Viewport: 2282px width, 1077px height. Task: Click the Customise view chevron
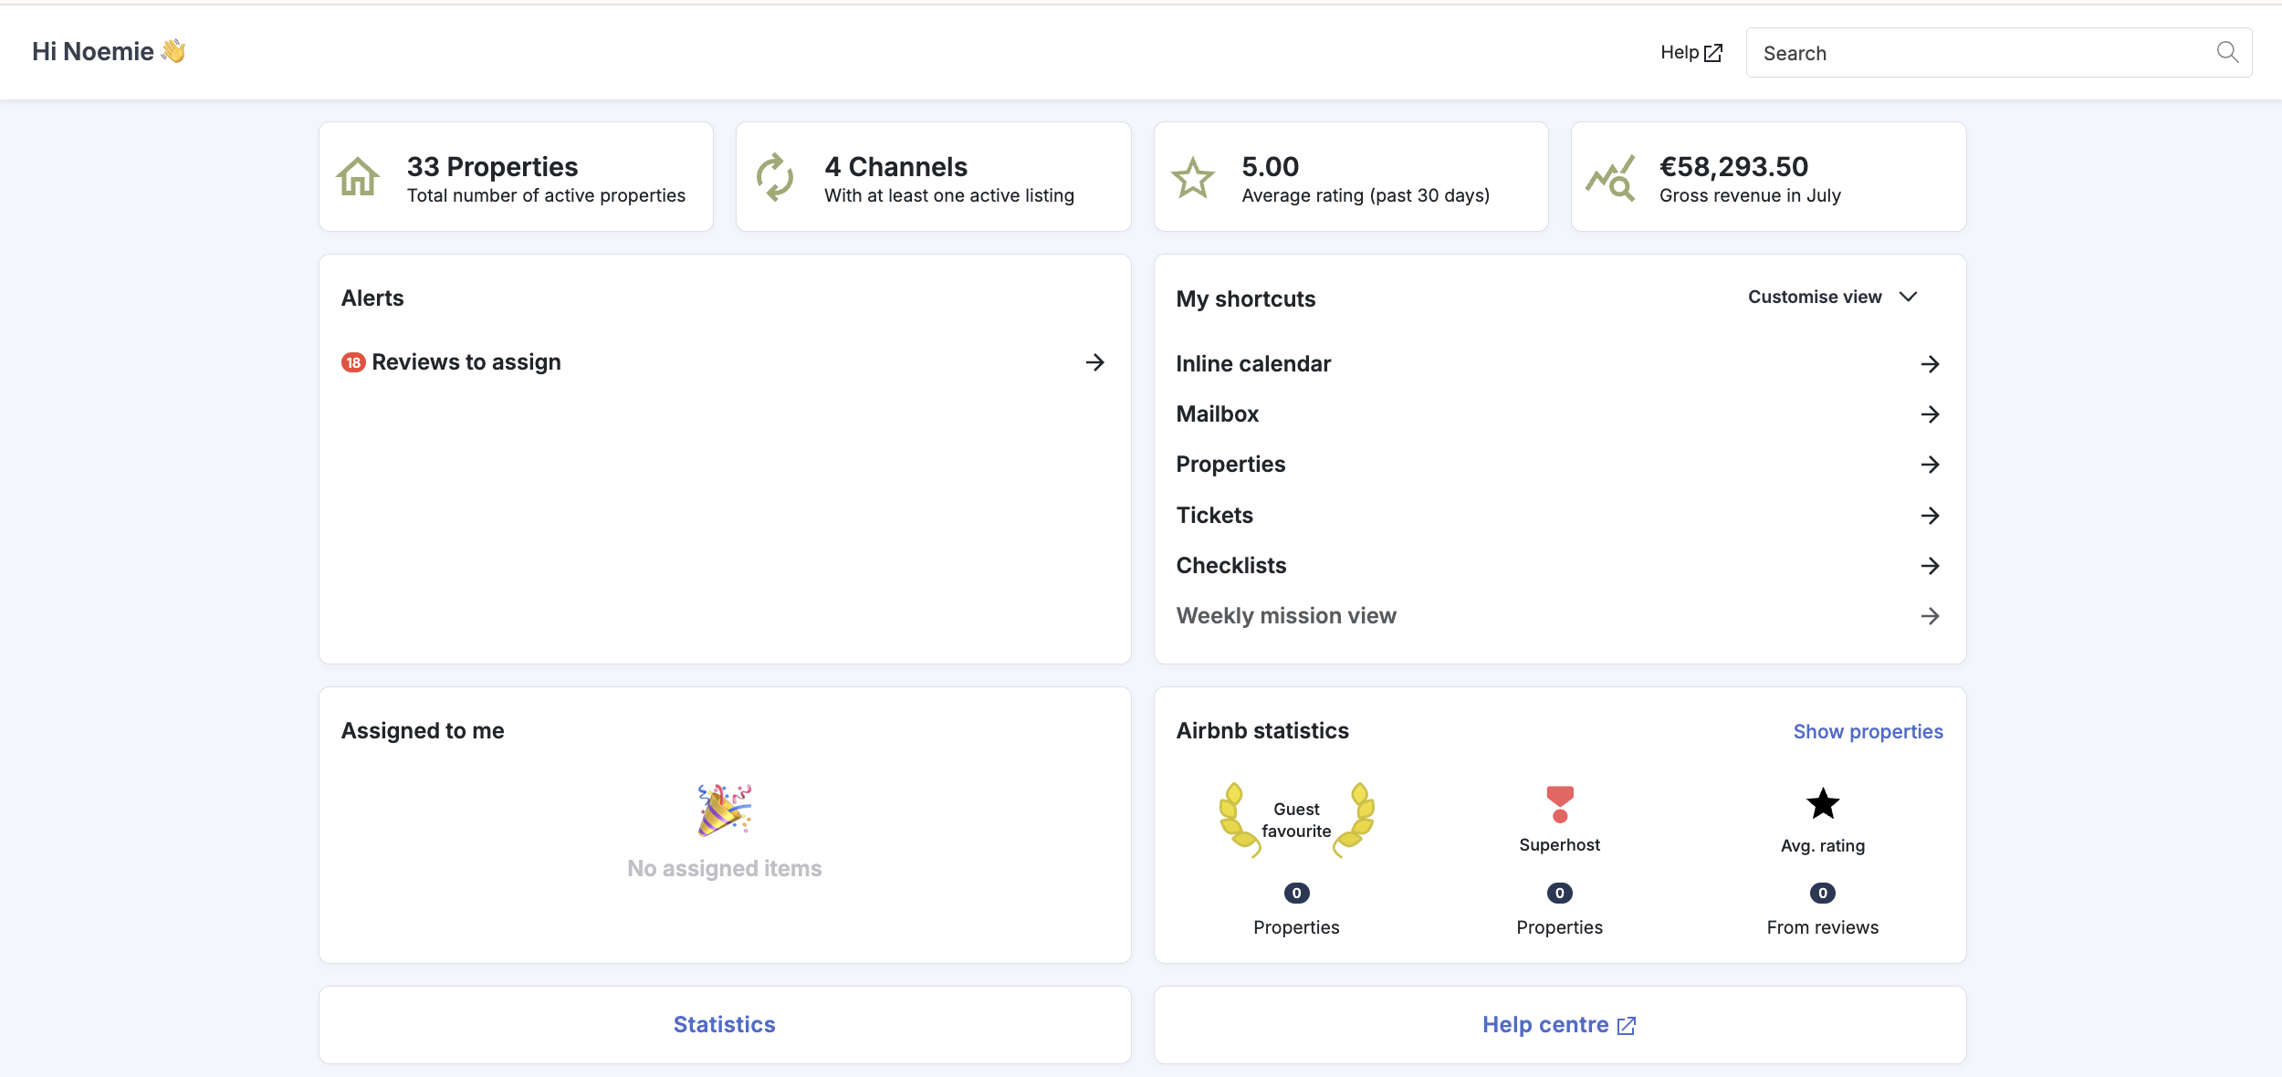click(x=1908, y=297)
